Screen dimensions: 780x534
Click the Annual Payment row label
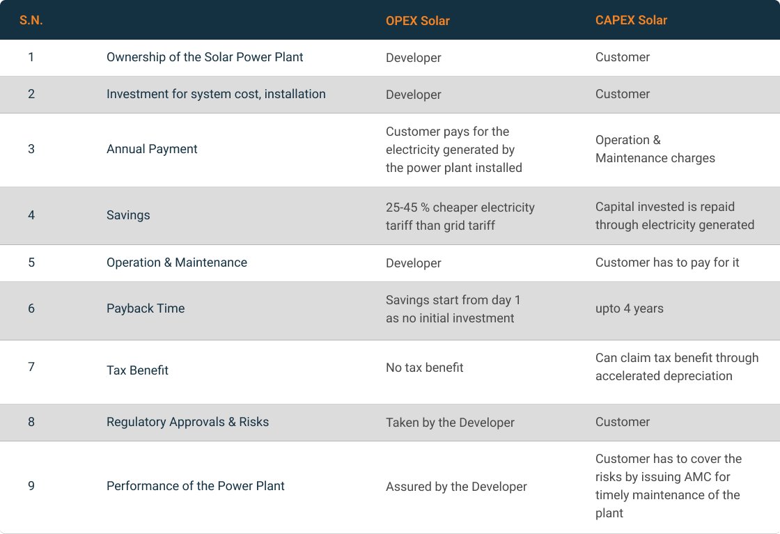point(152,149)
